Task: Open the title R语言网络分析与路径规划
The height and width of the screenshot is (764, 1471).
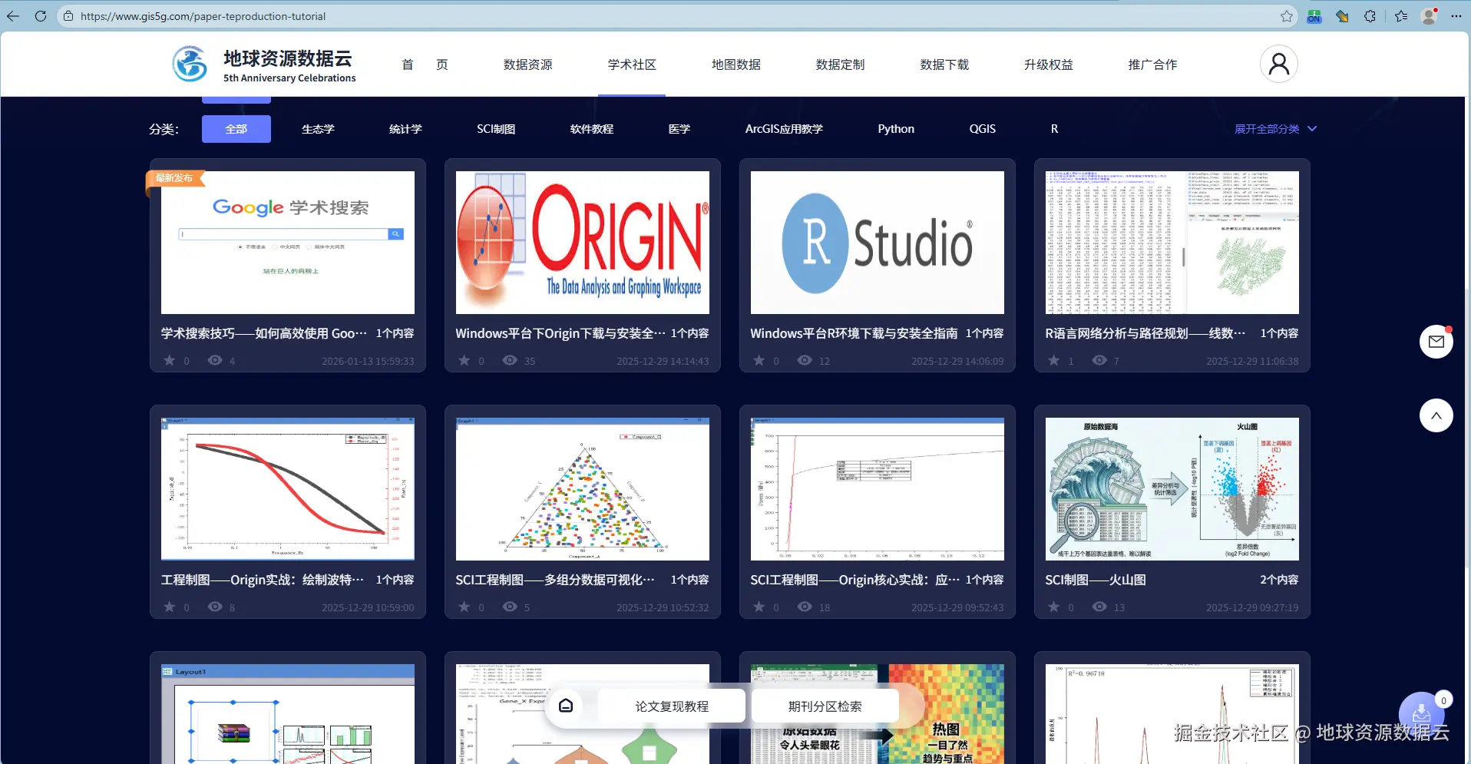Action: point(1145,333)
